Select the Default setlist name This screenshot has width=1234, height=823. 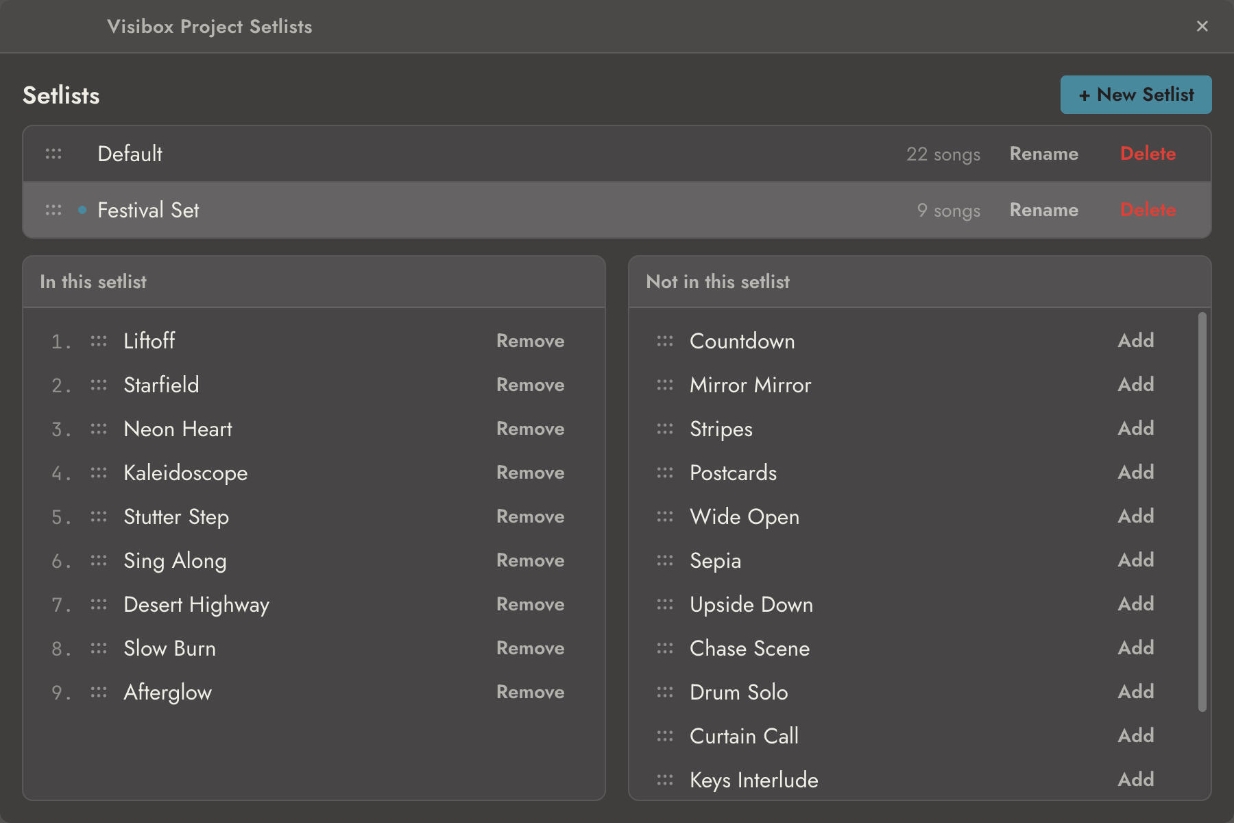pos(130,154)
